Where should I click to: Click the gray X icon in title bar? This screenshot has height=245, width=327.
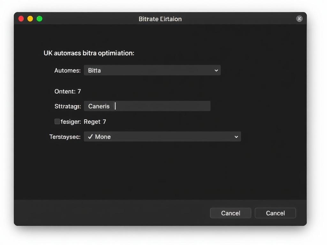[x=299, y=19]
